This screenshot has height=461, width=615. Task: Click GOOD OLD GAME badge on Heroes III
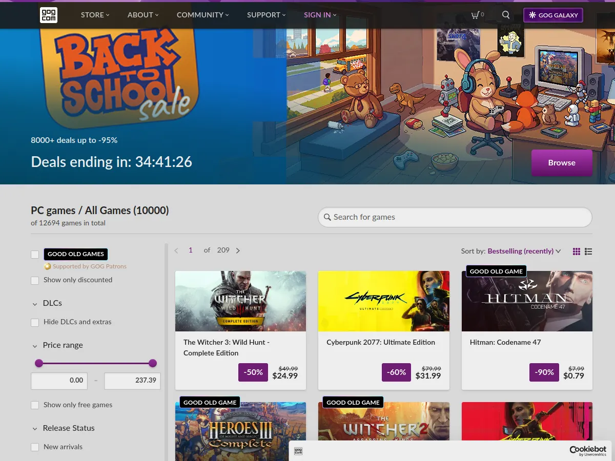tap(210, 403)
